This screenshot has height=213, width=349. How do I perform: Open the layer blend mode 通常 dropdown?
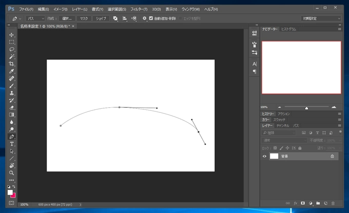[x=282, y=140]
